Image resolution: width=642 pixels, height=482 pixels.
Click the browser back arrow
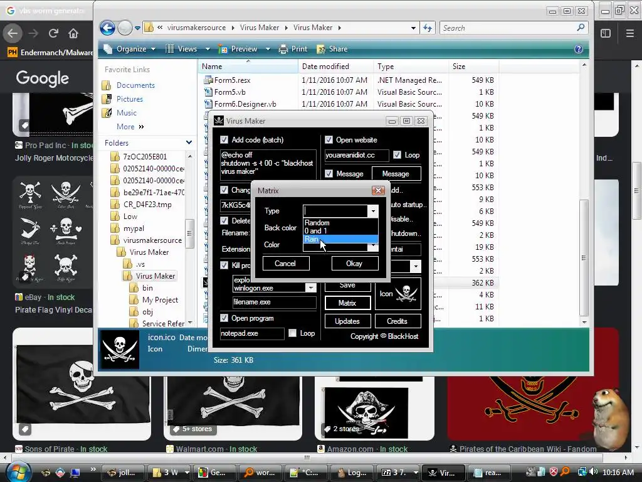[13, 33]
